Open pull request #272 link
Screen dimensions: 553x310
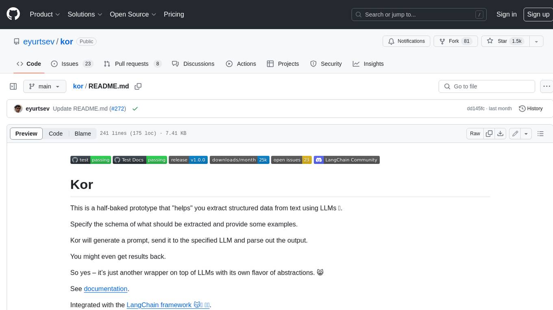pyautogui.click(x=118, y=109)
